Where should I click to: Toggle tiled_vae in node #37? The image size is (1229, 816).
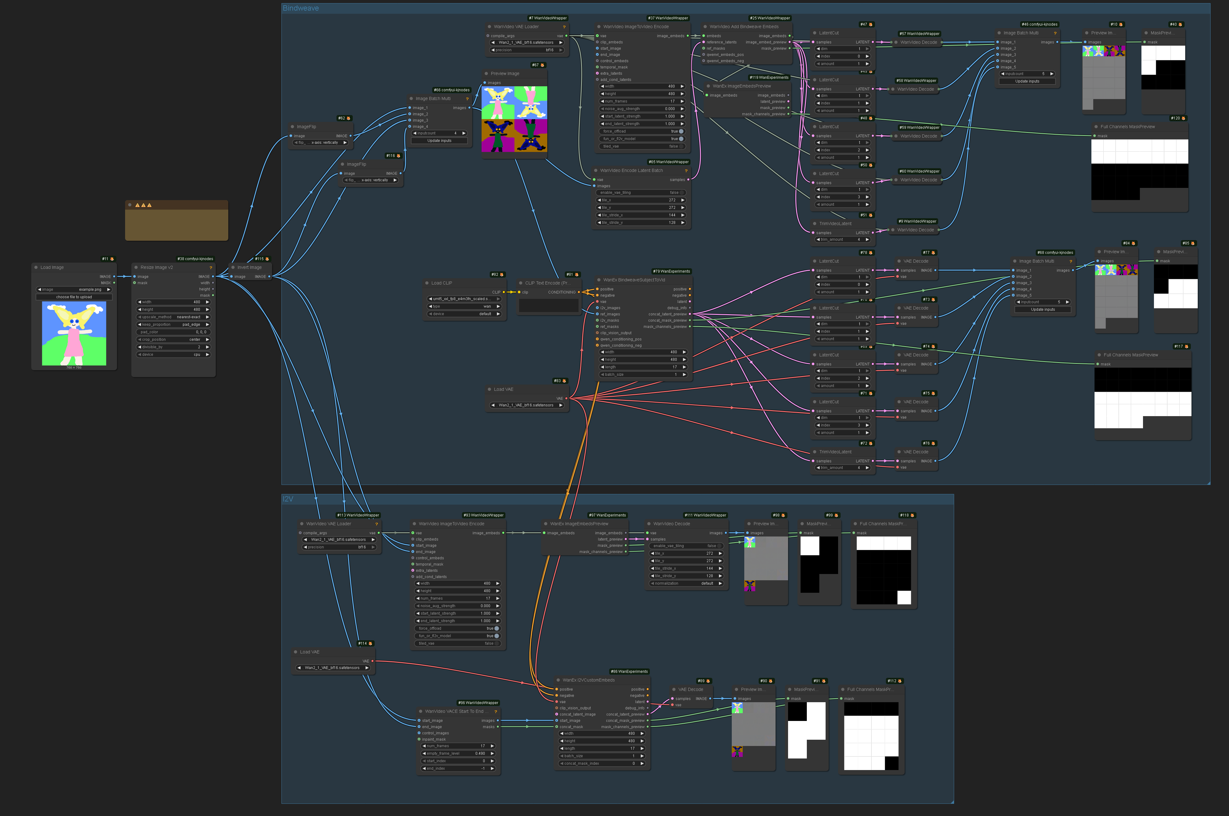click(681, 146)
